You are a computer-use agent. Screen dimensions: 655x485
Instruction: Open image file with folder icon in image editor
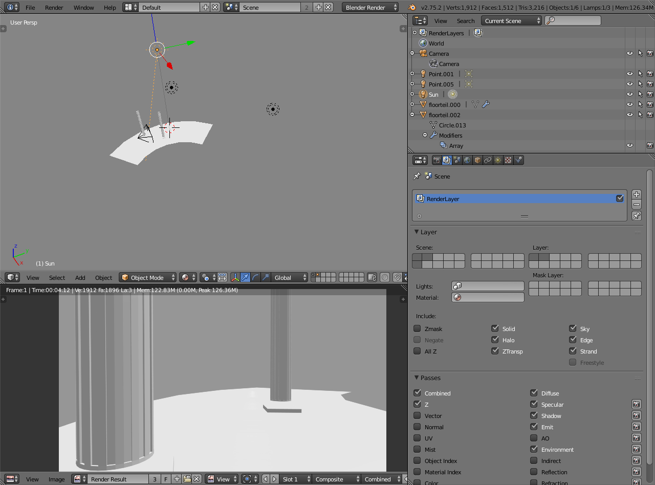[x=187, y=479]
